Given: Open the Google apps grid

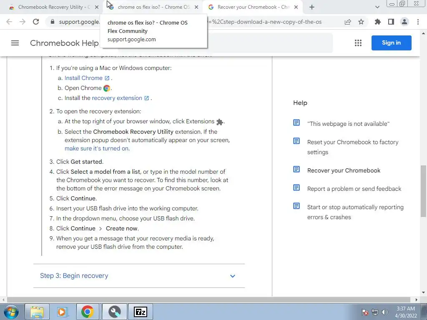Looking at the screenshot, I should coord(358,43).
